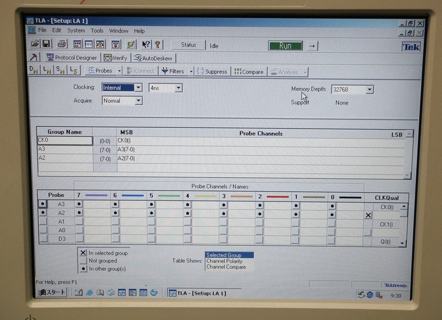This screenshot has width=442, height=320.
Task: Select the A3 group name row
Action: coord(65,149)
